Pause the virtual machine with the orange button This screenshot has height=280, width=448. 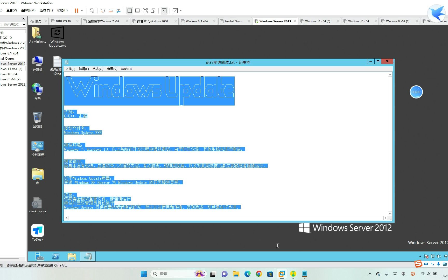tap(76, 11)
